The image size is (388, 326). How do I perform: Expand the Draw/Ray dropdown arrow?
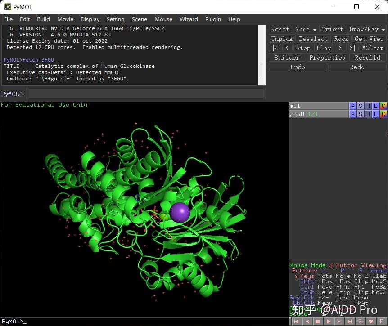click(383, 30)
